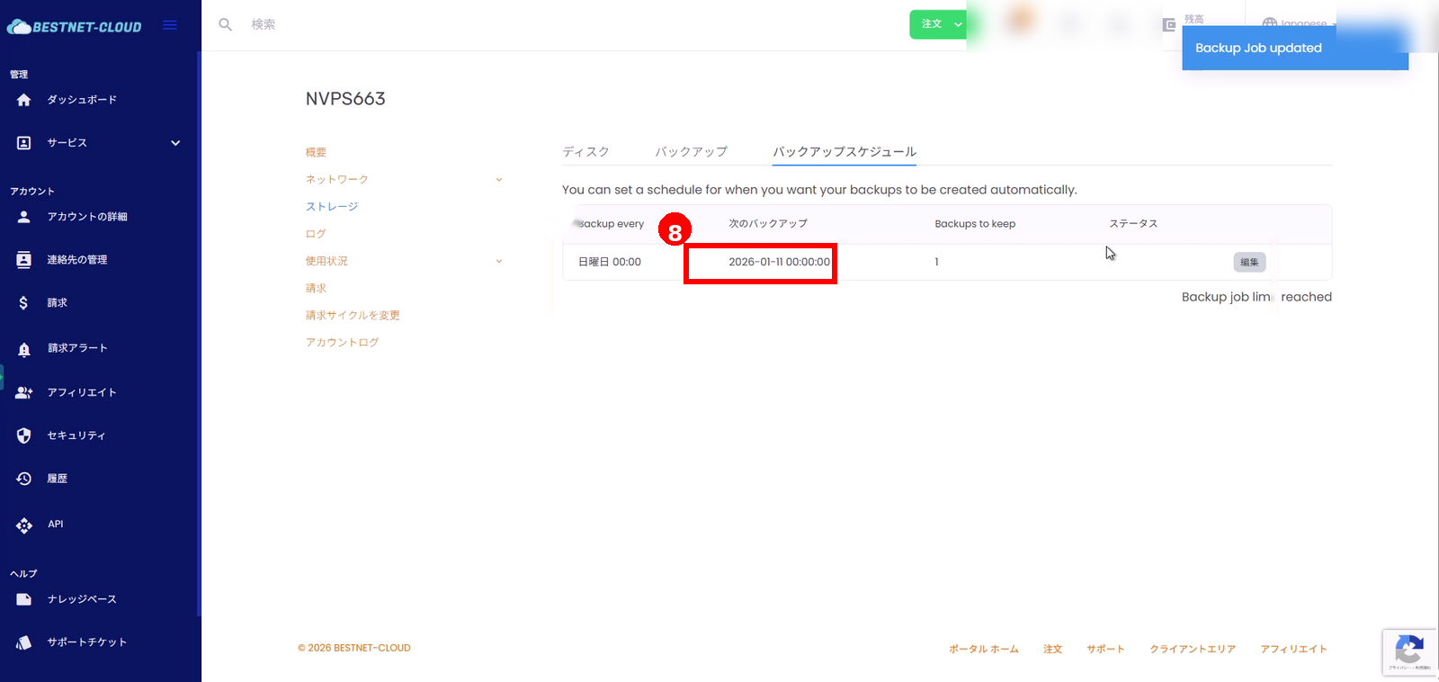Open the ストレージ link

point(332,207)
